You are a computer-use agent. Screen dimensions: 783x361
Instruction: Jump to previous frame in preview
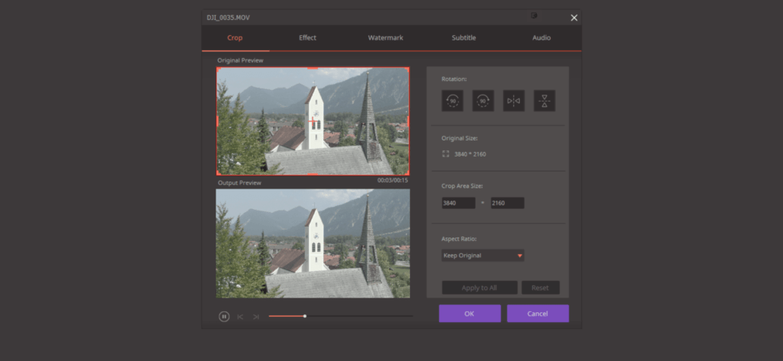[x=240, y=316]
